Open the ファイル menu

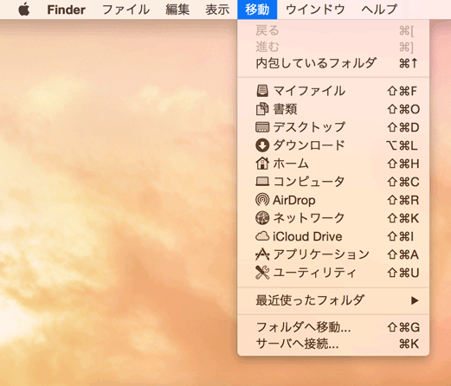coord(126,10)
